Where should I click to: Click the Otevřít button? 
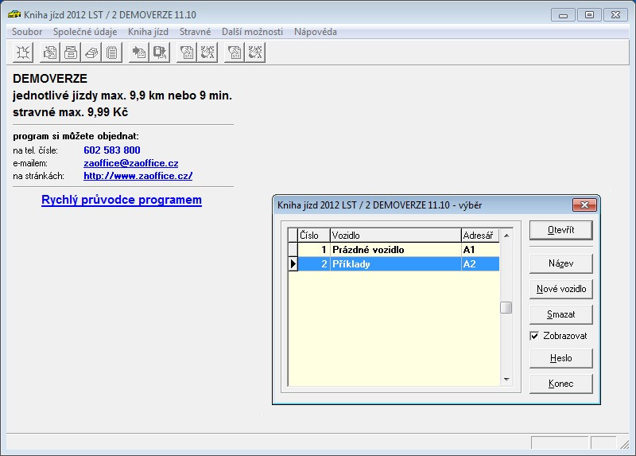click(561, 230)
